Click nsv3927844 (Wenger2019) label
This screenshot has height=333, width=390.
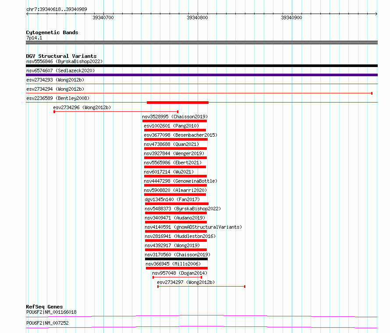pyautogui.click(x=174, y=153)
